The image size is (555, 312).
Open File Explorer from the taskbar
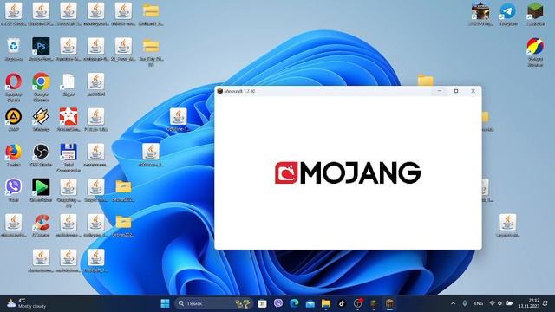click(x=326, y=303)
